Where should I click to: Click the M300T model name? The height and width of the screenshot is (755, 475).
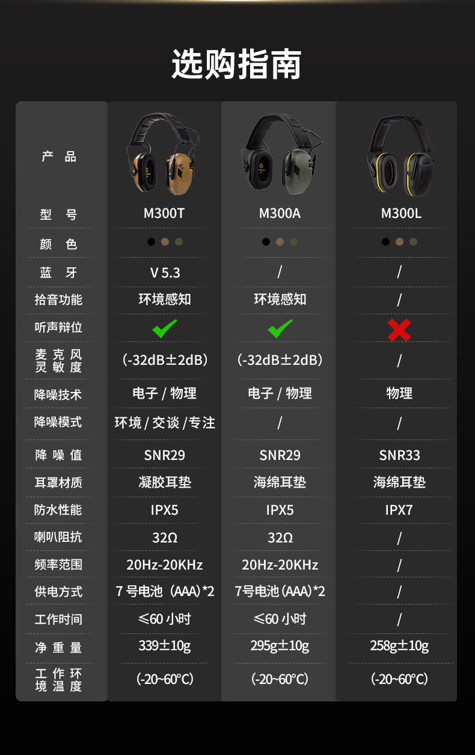(164, 213)
